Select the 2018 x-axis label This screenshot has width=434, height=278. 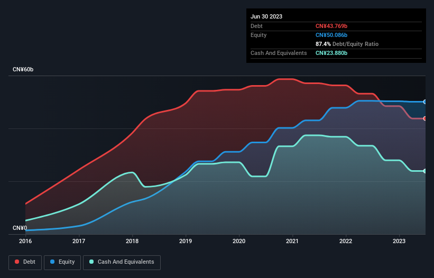pyautogui.click(x=132, y=241)
